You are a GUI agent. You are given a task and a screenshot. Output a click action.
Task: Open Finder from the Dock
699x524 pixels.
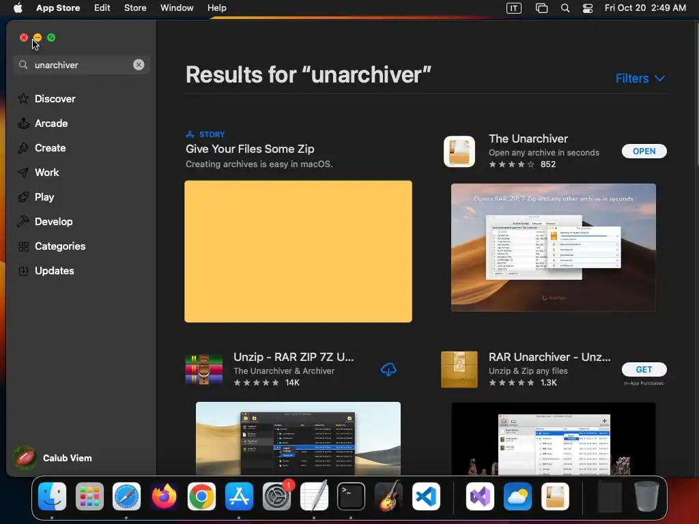(52, 497)
